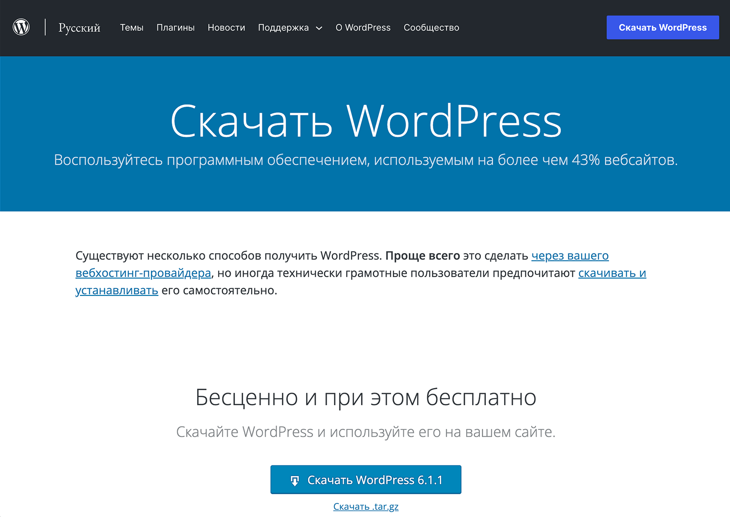Viewport: 730px width, 517px height.
Task: Click the header Скачать WordPress button
Action: (x=662, y=27)
